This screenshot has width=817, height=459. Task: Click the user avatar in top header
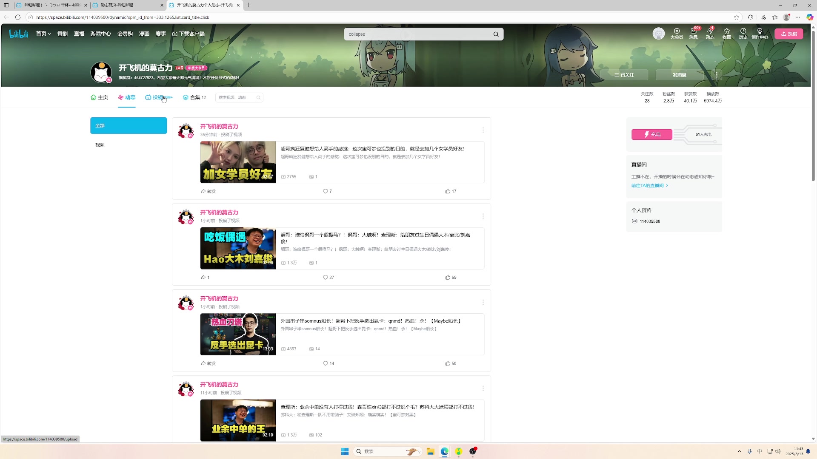point(658,34)
